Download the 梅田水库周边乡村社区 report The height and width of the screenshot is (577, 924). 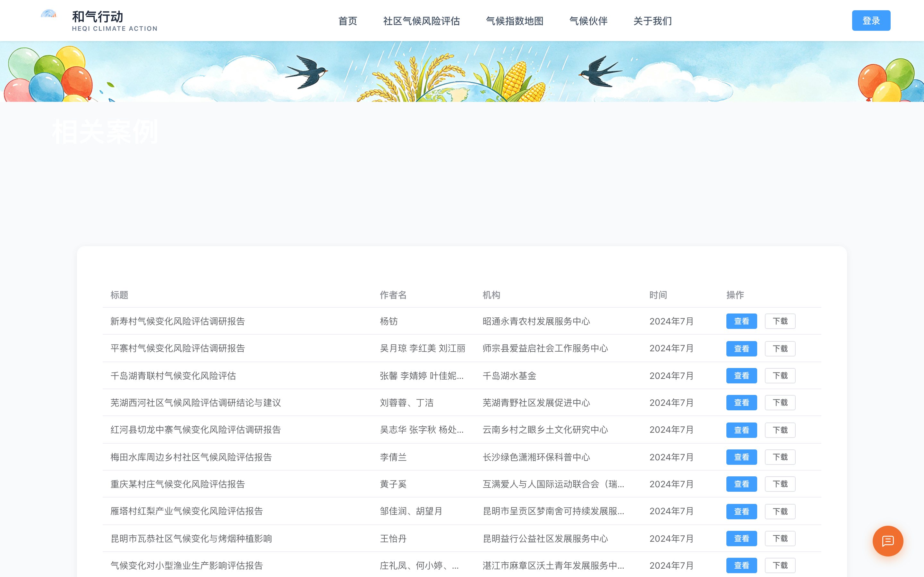point(780,457)
